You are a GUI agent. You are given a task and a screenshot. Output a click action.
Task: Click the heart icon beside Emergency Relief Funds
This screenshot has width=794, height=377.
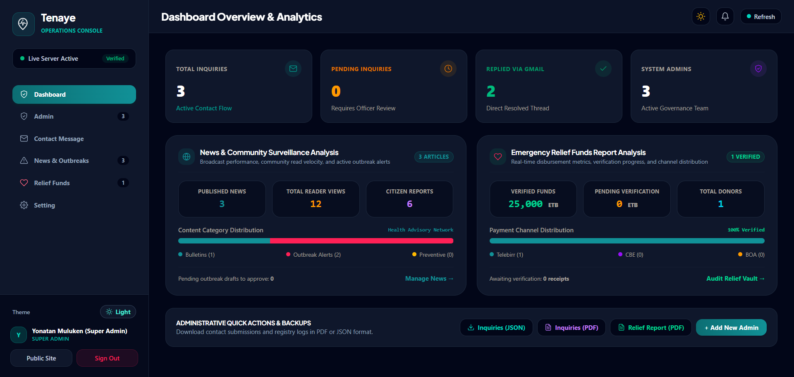(x=498, y=157)
